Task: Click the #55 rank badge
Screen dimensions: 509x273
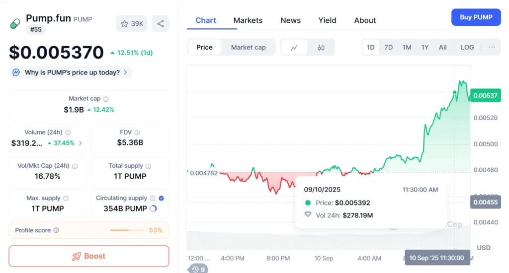Action: point(36,29)
